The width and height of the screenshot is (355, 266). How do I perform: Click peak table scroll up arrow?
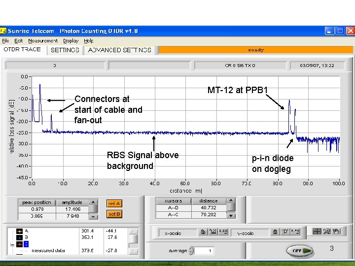pyautogui.click(x=93, y=202)
